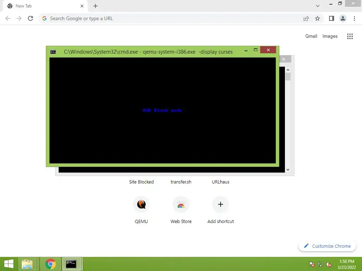The image size is (362, 271).
Task: Maximize the cmd.exe qemu window
Action: tap(255, 50)
